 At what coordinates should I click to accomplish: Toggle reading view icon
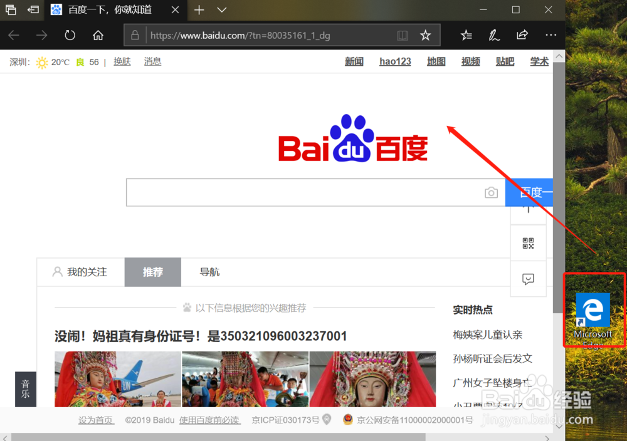click(x=403, y=36)
